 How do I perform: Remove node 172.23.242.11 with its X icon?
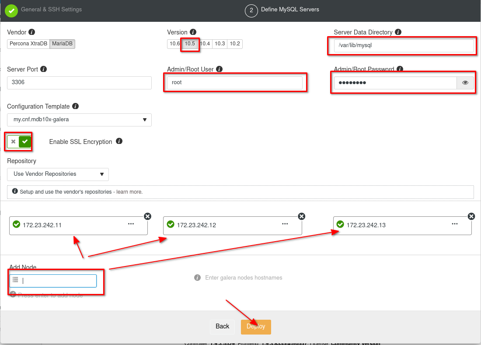tap(148, 216)
